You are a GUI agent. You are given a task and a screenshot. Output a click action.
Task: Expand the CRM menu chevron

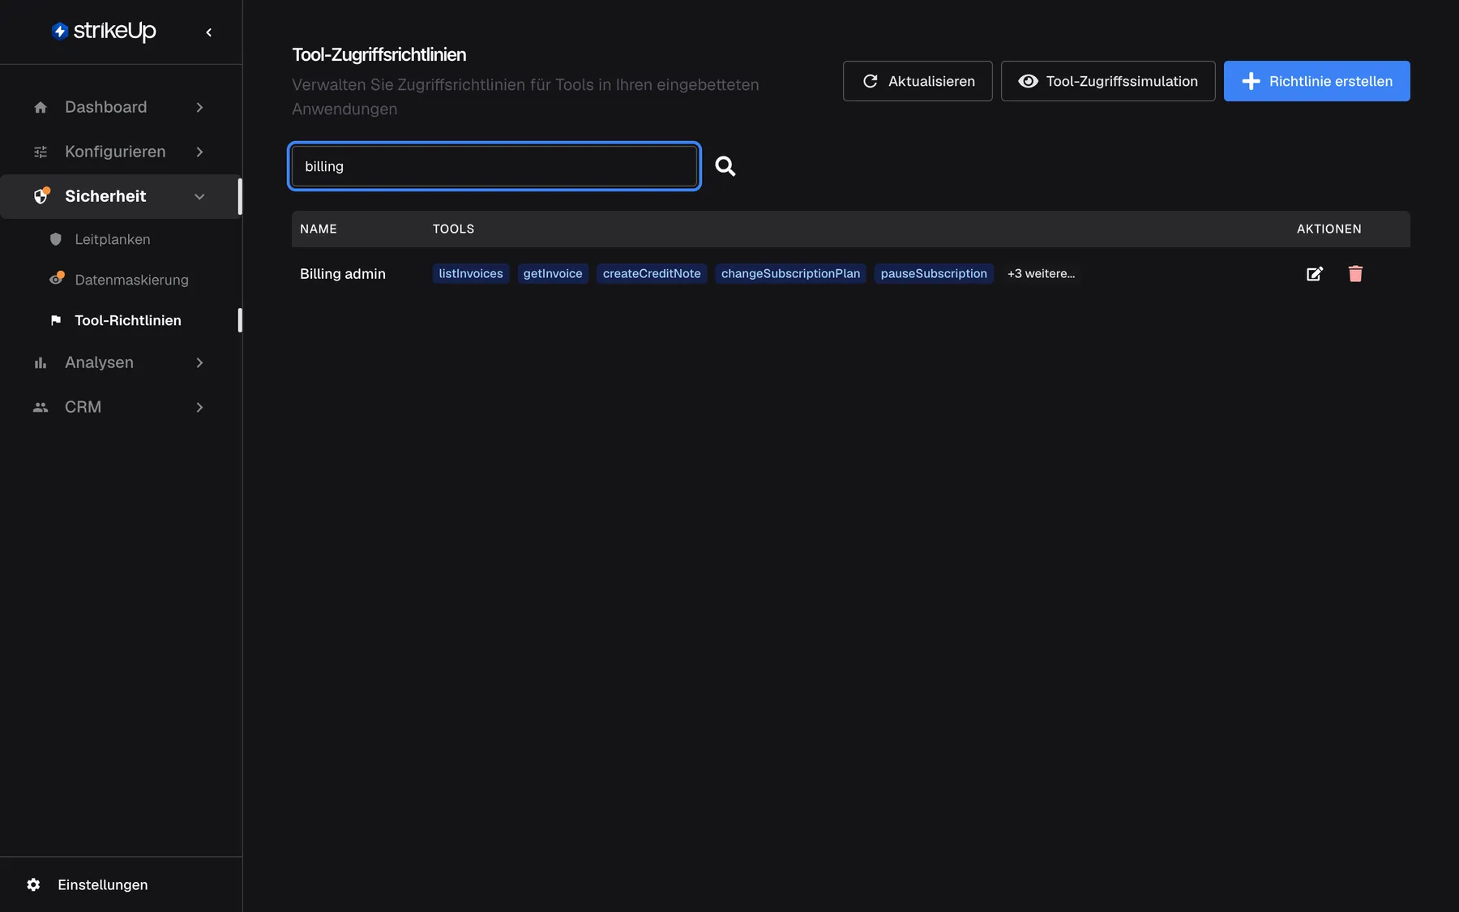199,407
